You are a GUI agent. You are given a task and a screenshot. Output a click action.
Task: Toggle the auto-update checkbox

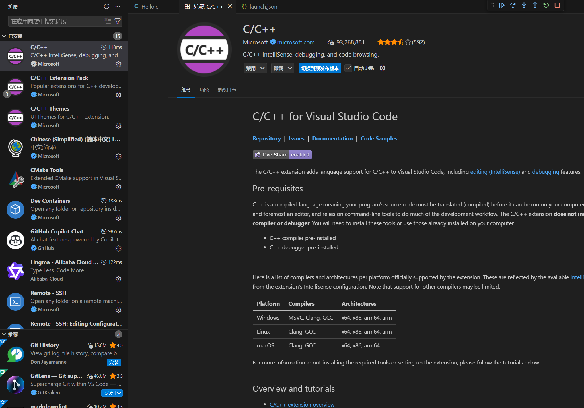[x=348, y=68]
